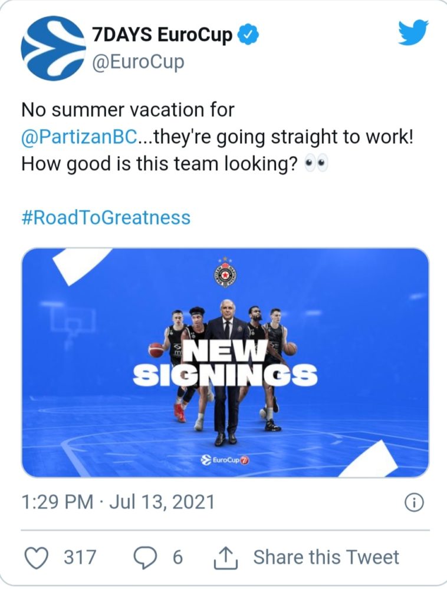Click the Twitter bird logo
The height and width of the screenshot is (589, 447).
point(413,32)
